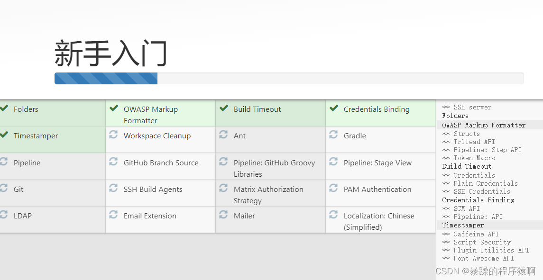The height and width of the screenshot is (280, 543).
Task: Select the Pipeline plugin label
Action: coord(27,163)
